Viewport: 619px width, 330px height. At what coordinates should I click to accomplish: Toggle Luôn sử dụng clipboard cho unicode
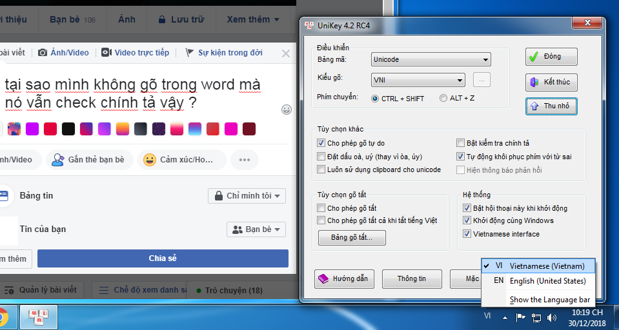[321, 170]
